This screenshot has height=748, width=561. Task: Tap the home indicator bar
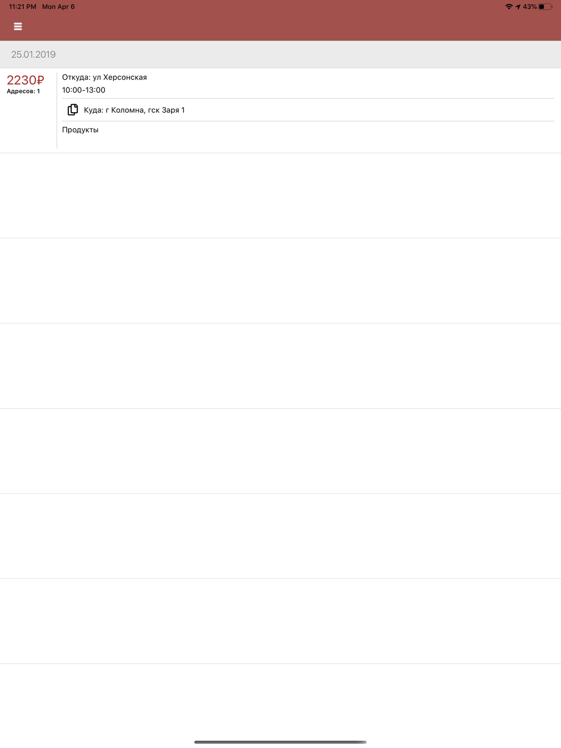click(280, 742)
